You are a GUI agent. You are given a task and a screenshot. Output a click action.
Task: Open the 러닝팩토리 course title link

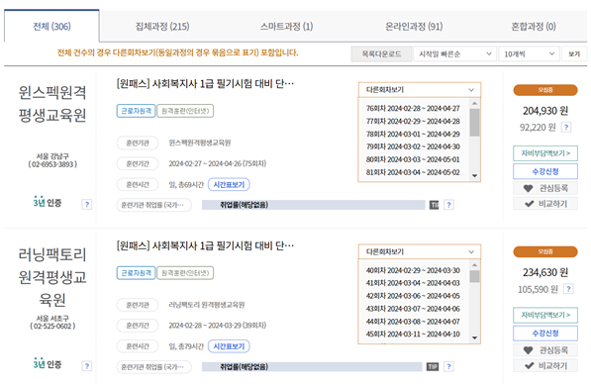pos(205,245)
